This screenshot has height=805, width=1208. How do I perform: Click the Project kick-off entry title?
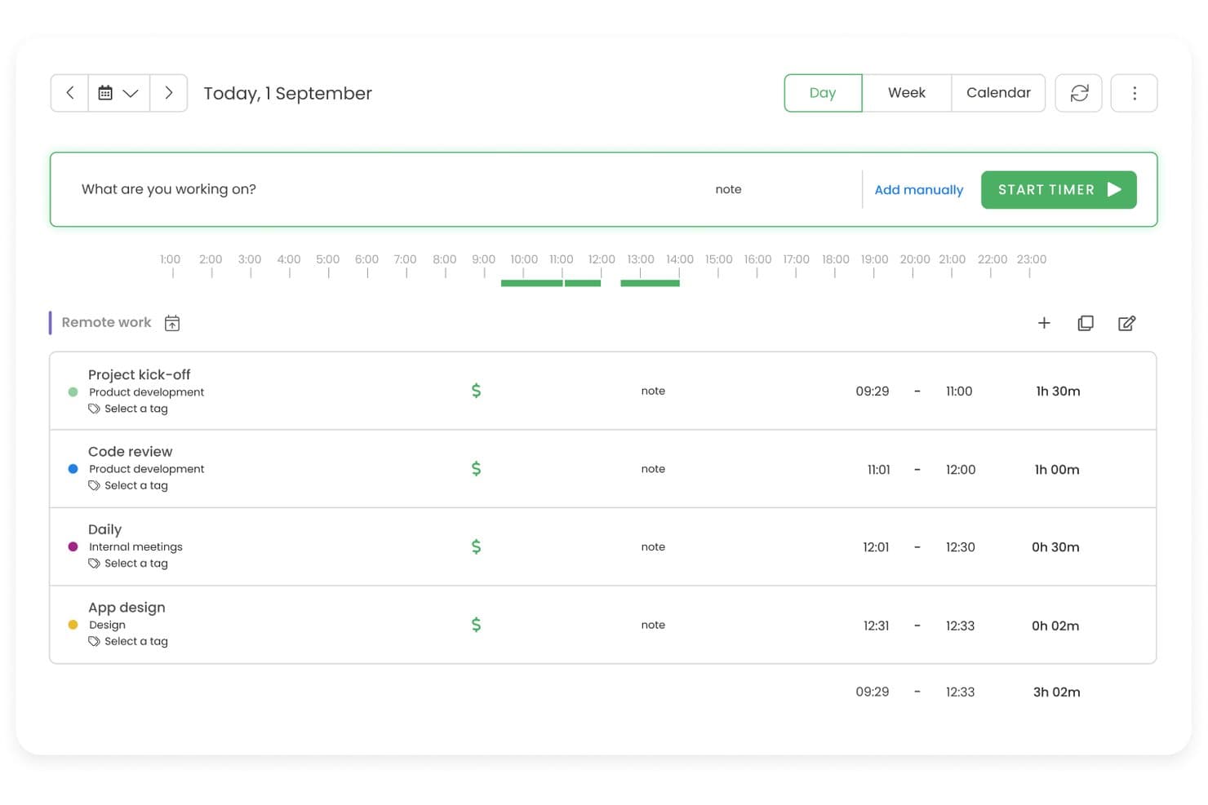[x=139, y=374]
